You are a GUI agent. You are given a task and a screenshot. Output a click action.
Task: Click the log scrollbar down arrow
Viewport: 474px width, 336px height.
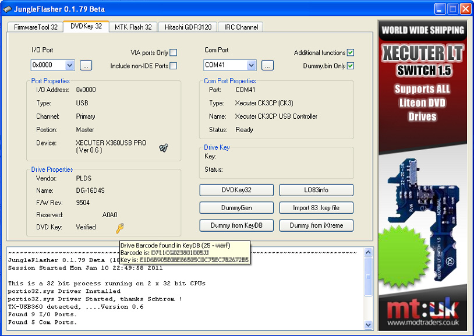point(368,325)
